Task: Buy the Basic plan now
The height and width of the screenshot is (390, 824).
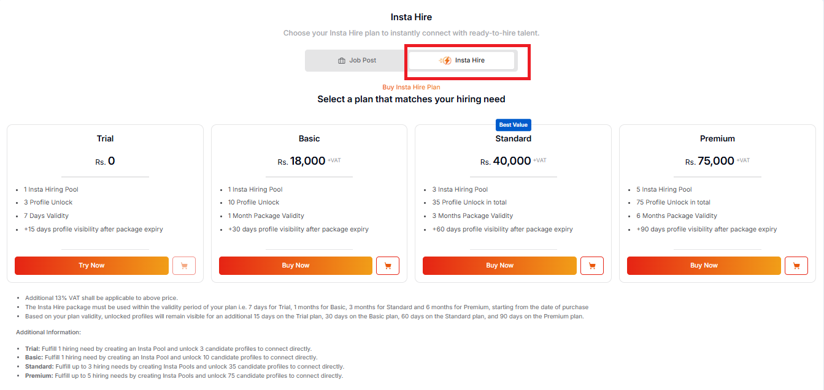Action: (295, 266)
